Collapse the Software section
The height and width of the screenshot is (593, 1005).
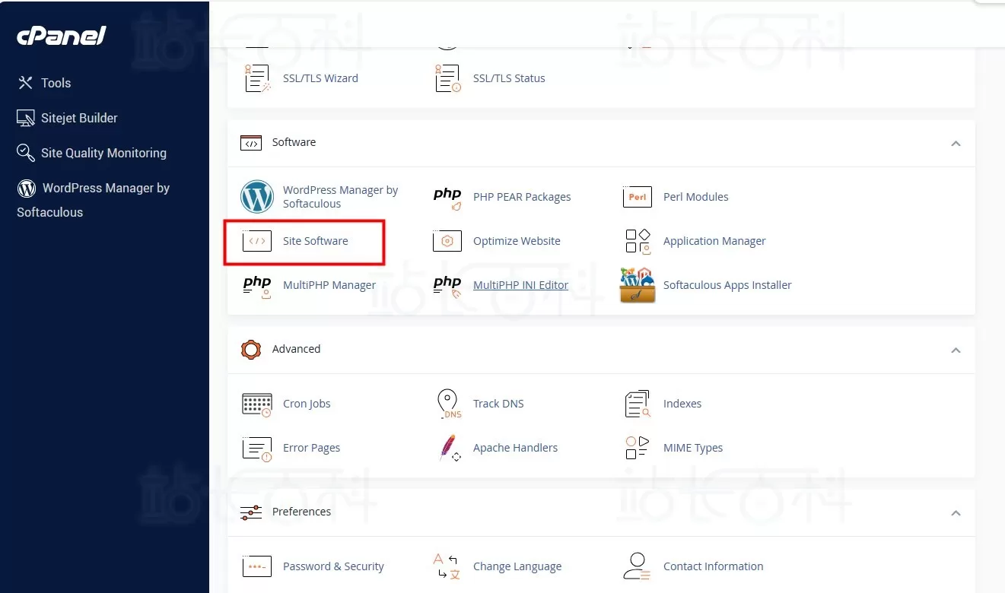pos(956,144)
